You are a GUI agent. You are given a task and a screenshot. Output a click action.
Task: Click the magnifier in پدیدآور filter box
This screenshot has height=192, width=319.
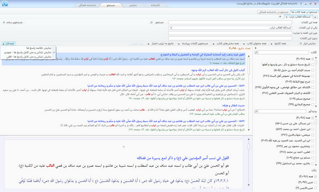click(256, 111)
